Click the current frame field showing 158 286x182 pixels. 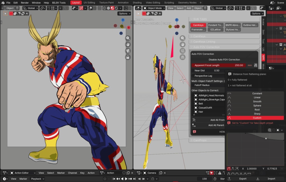point(204,179)
